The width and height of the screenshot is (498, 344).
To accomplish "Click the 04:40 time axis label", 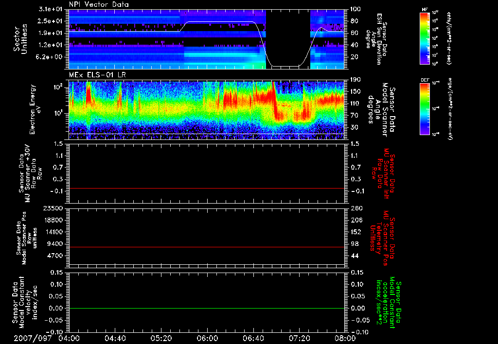I will (x=115, y=338).
